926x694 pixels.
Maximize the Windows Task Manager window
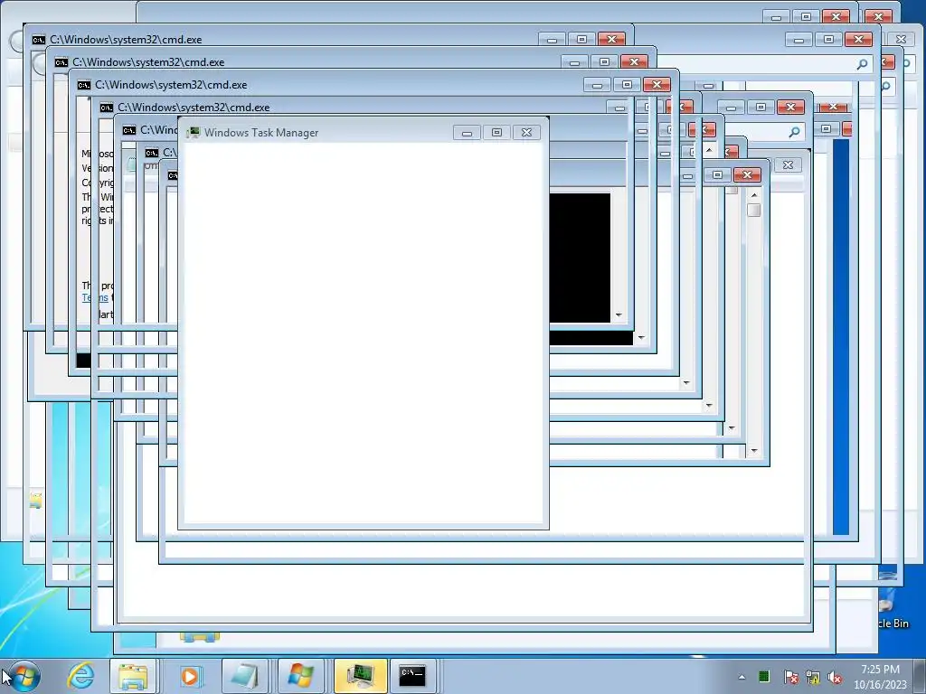[496, 133]
